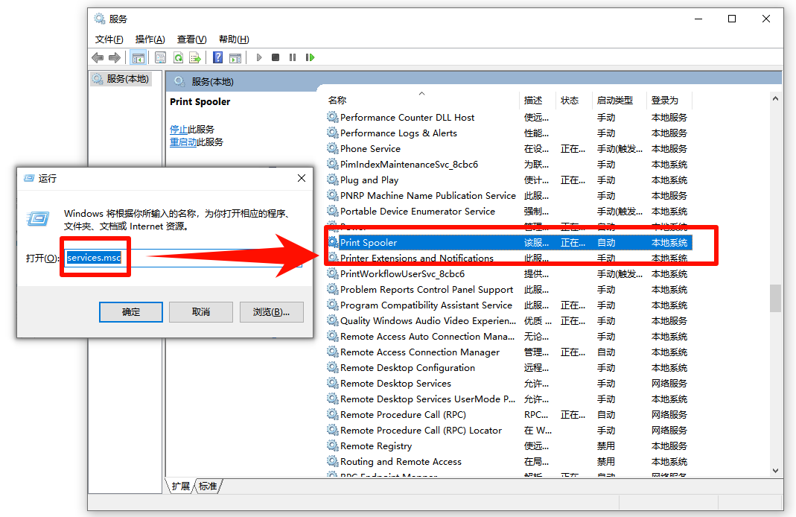Click the Phone Service gear icon

click(333, 148)
